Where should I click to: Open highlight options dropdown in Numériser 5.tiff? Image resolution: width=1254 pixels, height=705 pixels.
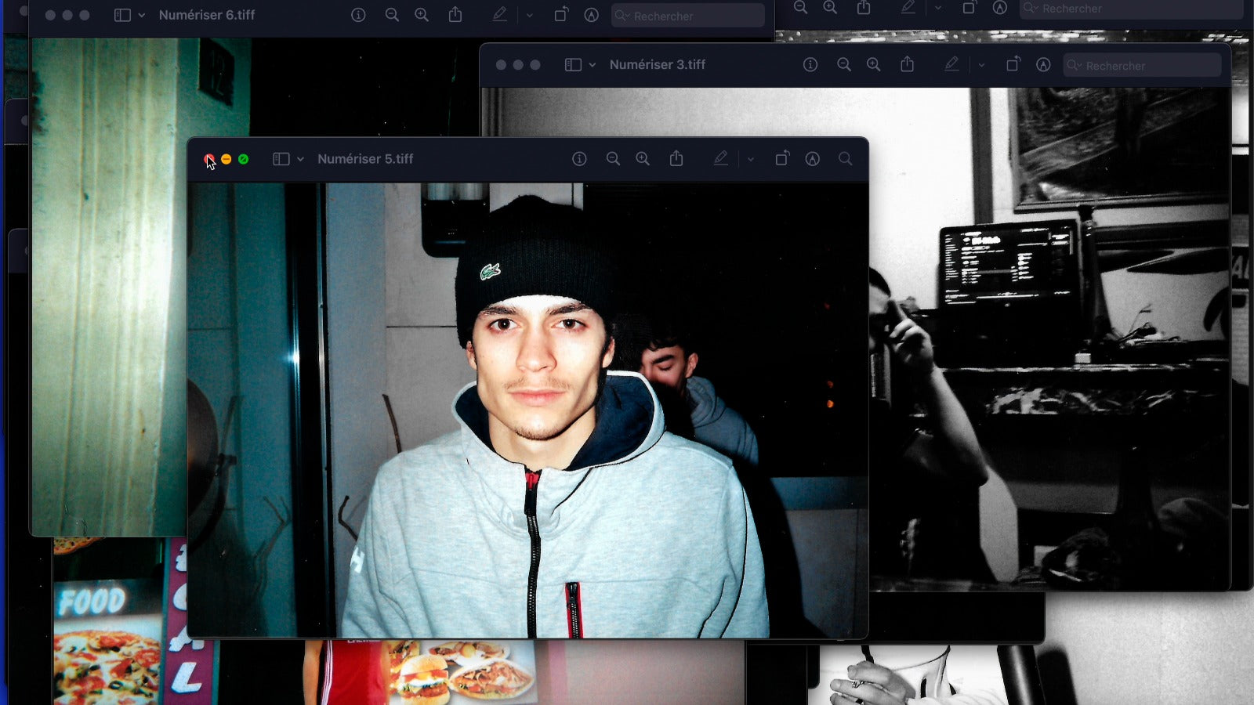[750, 159]
